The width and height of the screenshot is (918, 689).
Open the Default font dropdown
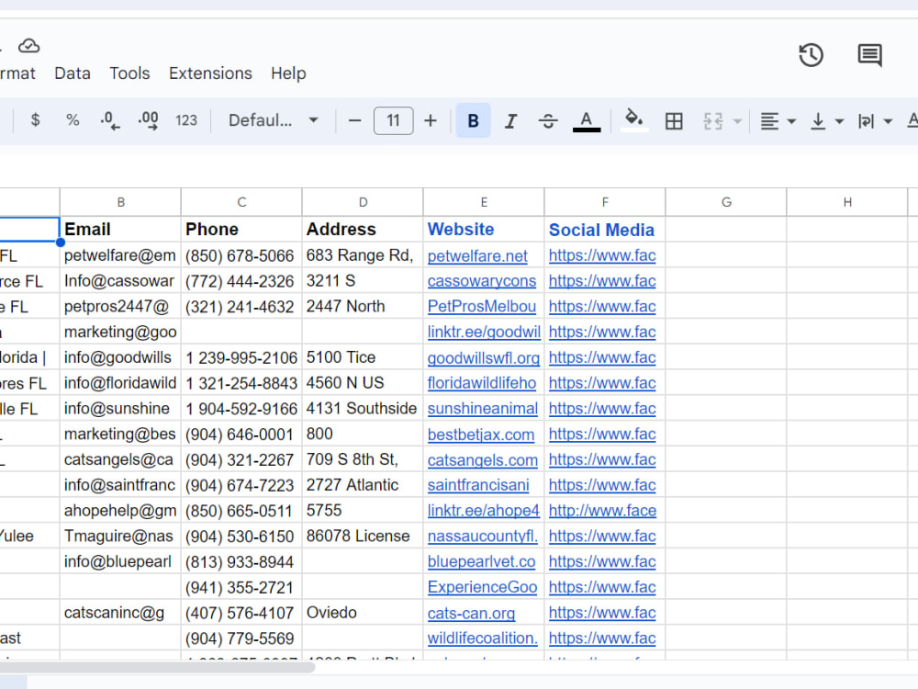[273, 120]
